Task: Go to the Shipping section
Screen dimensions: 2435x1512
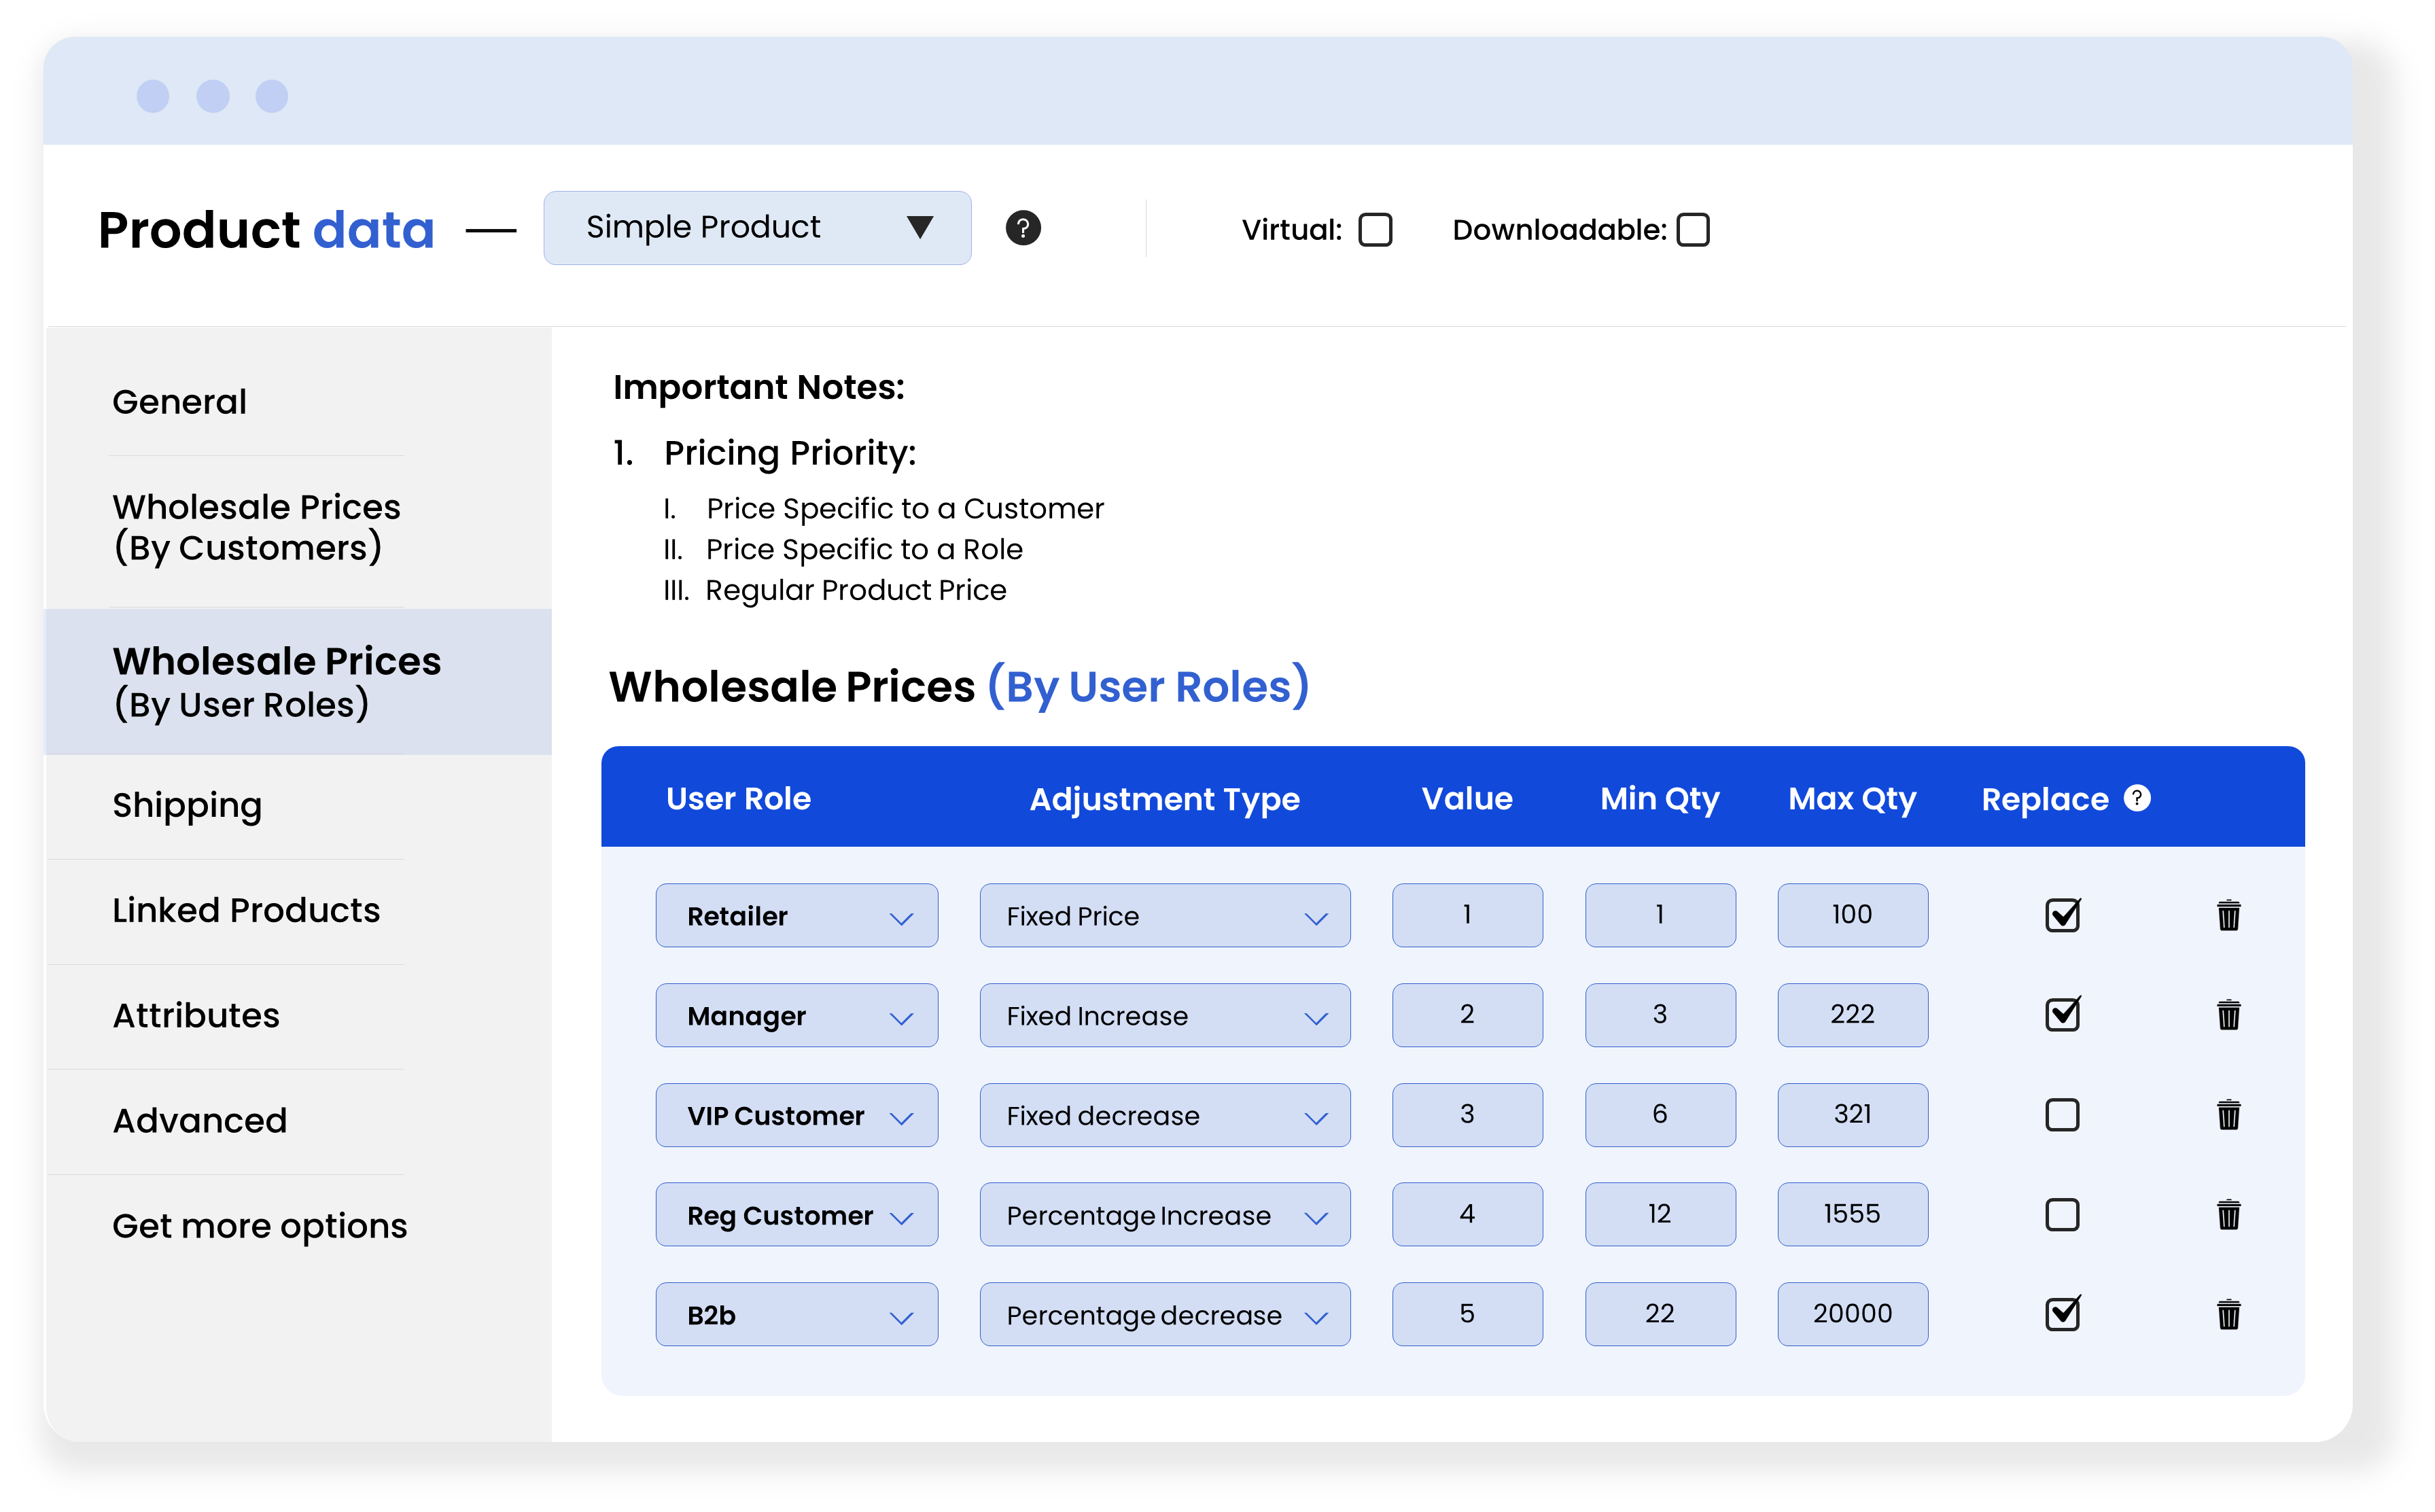Action: click(187, 805)
